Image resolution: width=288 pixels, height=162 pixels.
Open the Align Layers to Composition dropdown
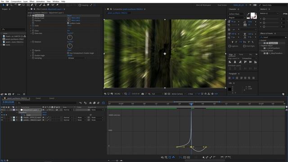[x=249, y=58]
